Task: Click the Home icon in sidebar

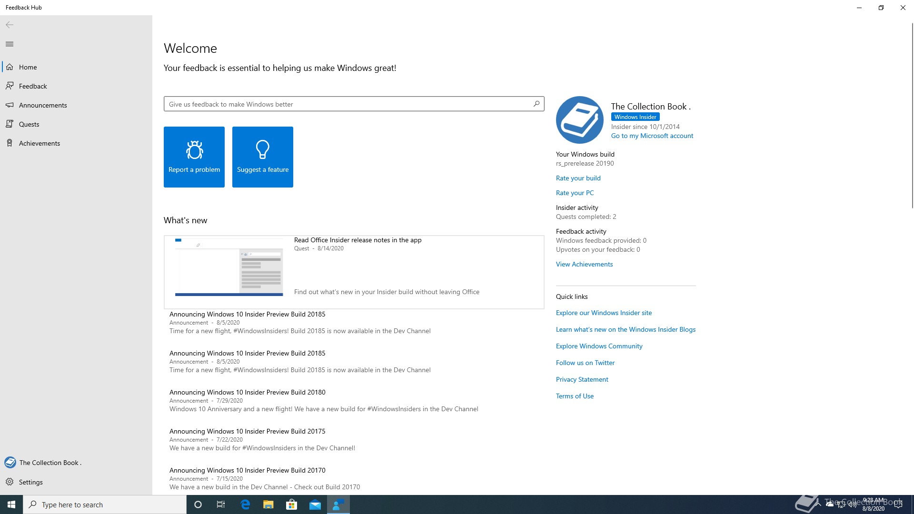Action: 10,67
